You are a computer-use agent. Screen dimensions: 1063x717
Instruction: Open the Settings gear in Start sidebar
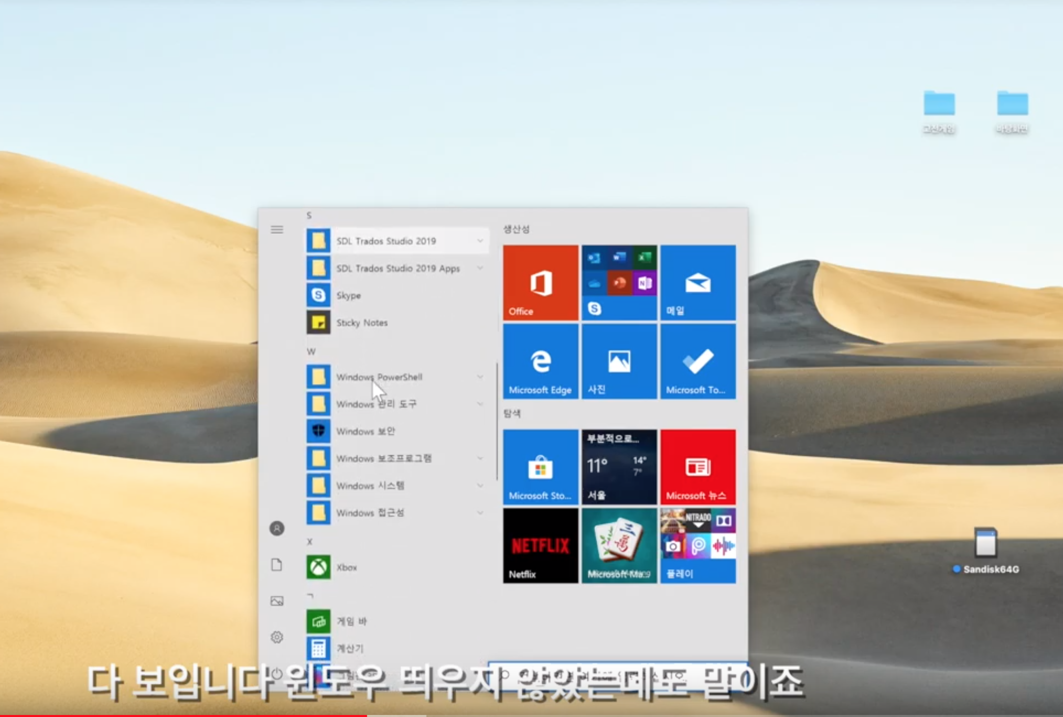(277, 637)
